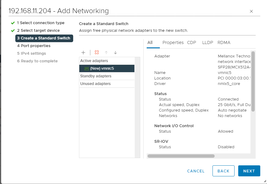Click the move adapter up arrow
Image resolution: width=267 pixels, height=184 pixels.
point(106,53)
